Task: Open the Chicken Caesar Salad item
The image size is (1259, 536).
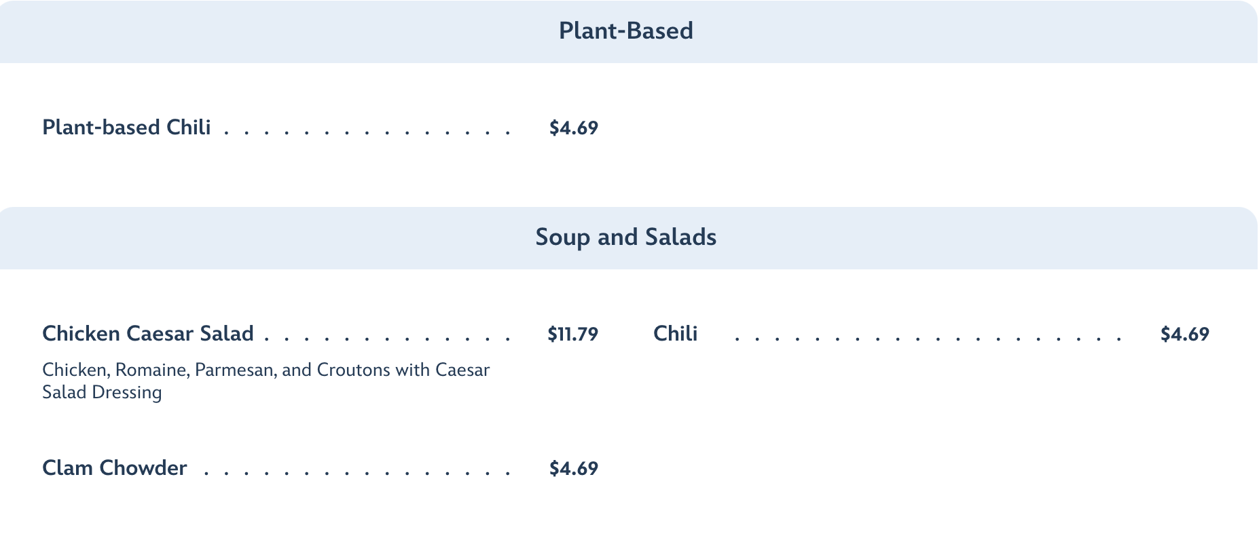Action: point(148,334)
